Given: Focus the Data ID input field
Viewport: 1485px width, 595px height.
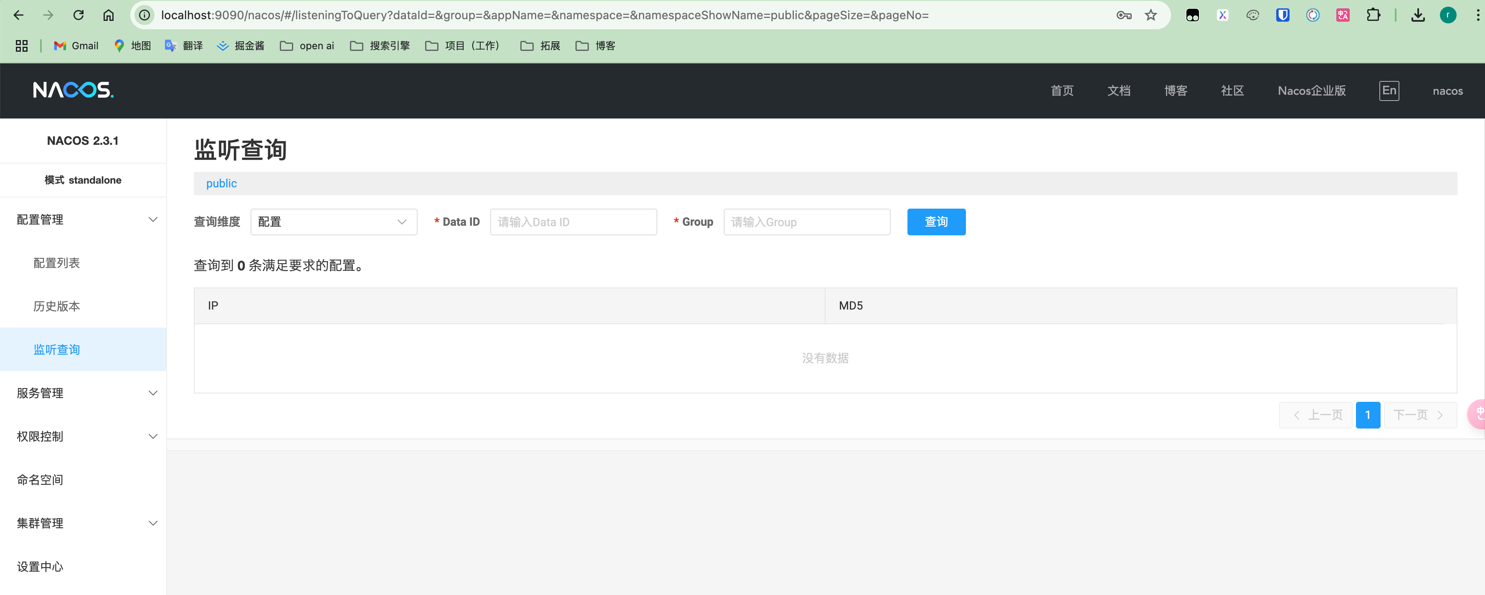Looking at the screenshot, I should [573, 222].
